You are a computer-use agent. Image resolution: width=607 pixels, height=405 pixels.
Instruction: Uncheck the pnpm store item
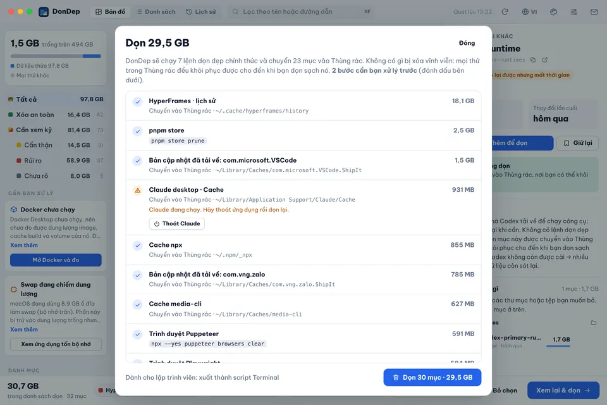137,131
